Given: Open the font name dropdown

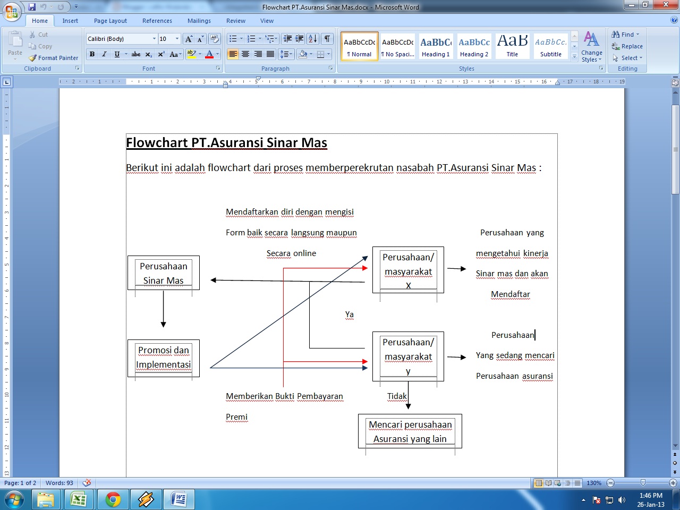Looking at the screenshot, I should click(x=154, y=39).
